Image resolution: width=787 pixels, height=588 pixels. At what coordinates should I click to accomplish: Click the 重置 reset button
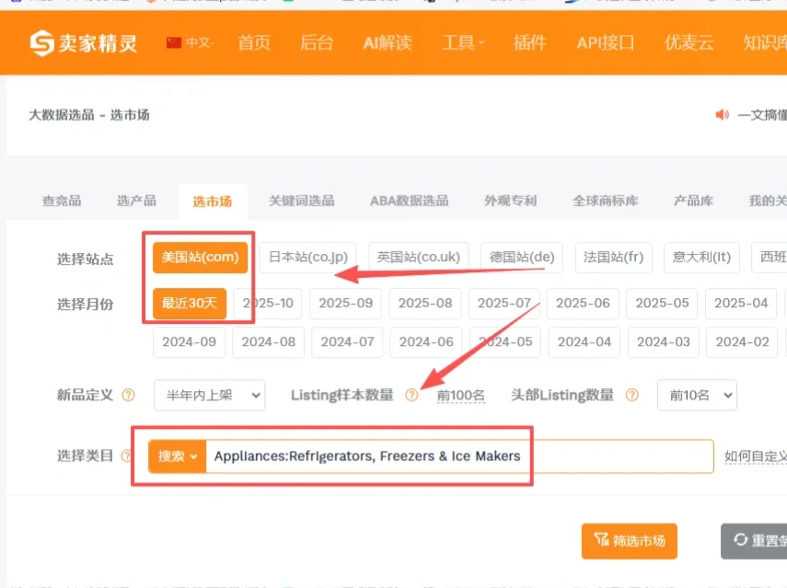click(754, 541)
